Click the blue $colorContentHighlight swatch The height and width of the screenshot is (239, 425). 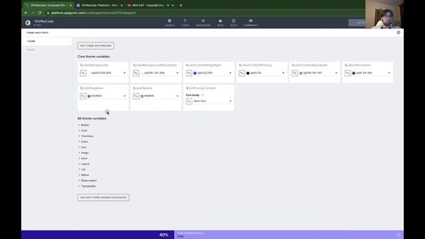[x=195, y=73]
